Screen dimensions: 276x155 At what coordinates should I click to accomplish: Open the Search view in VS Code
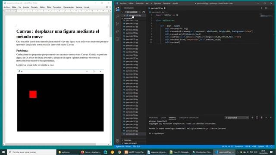pos(117,16)
